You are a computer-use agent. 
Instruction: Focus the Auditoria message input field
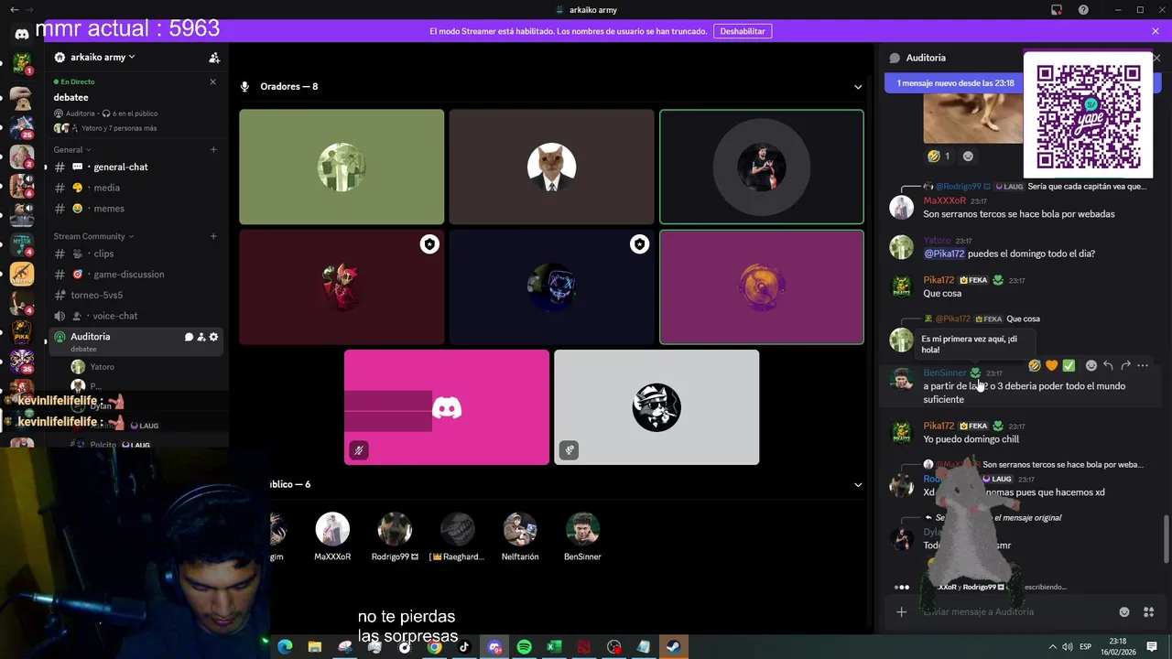tap(1016, 612)
